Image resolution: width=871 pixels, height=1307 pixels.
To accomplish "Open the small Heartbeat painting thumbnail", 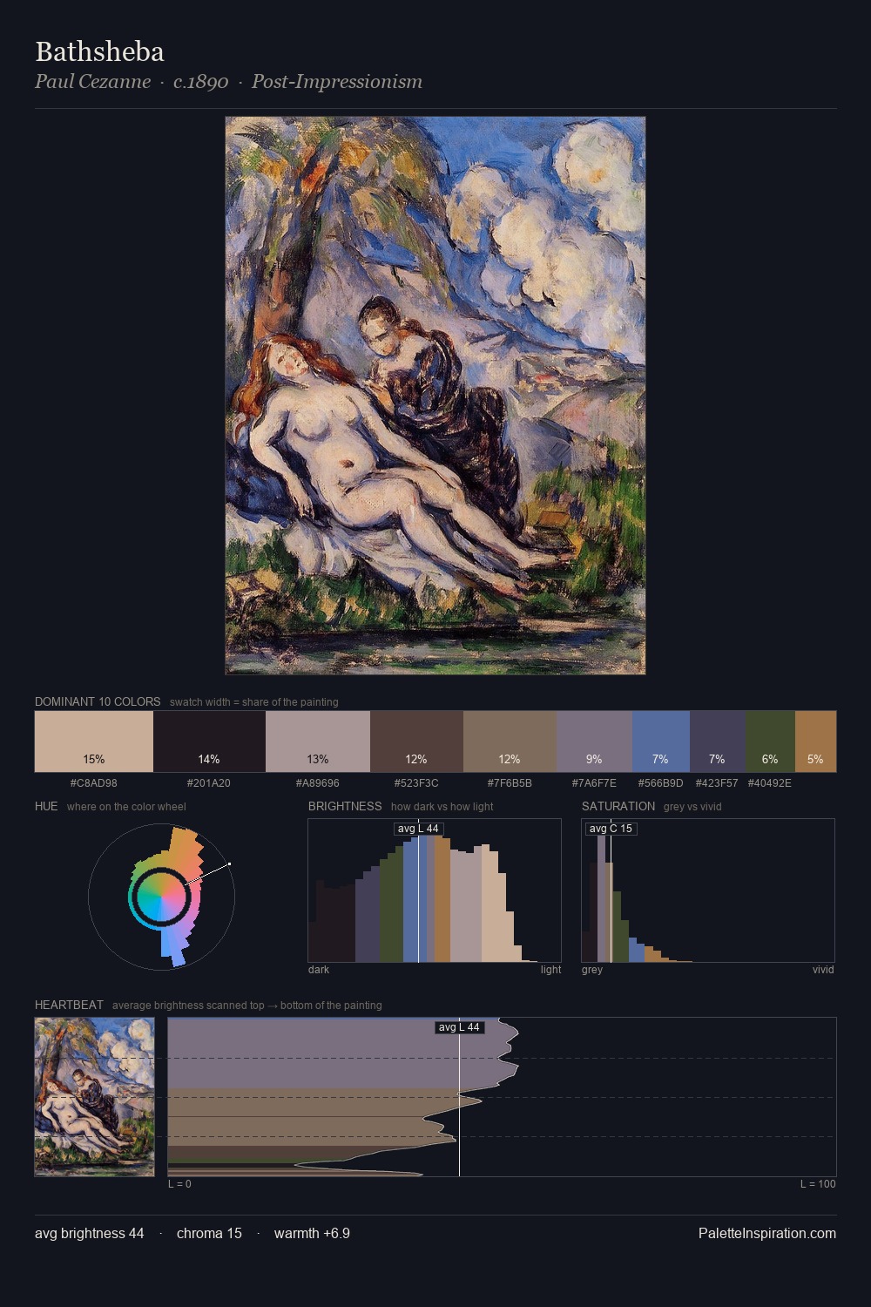I will pyautogui.click(x=94, y=1097).
